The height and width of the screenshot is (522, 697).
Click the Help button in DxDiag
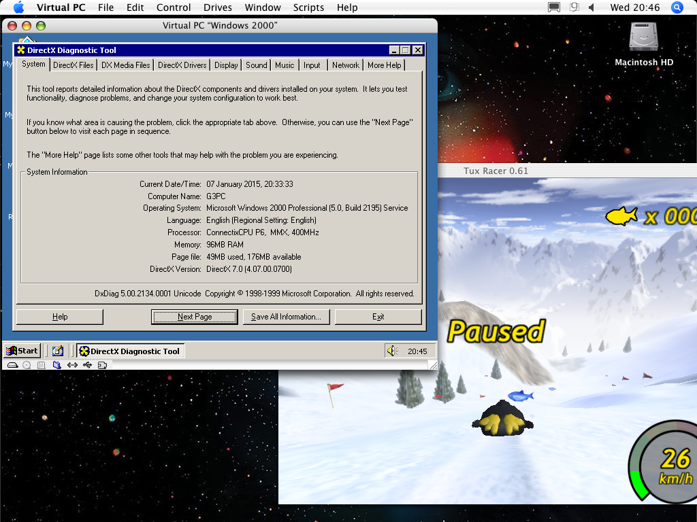pos(60,317)
